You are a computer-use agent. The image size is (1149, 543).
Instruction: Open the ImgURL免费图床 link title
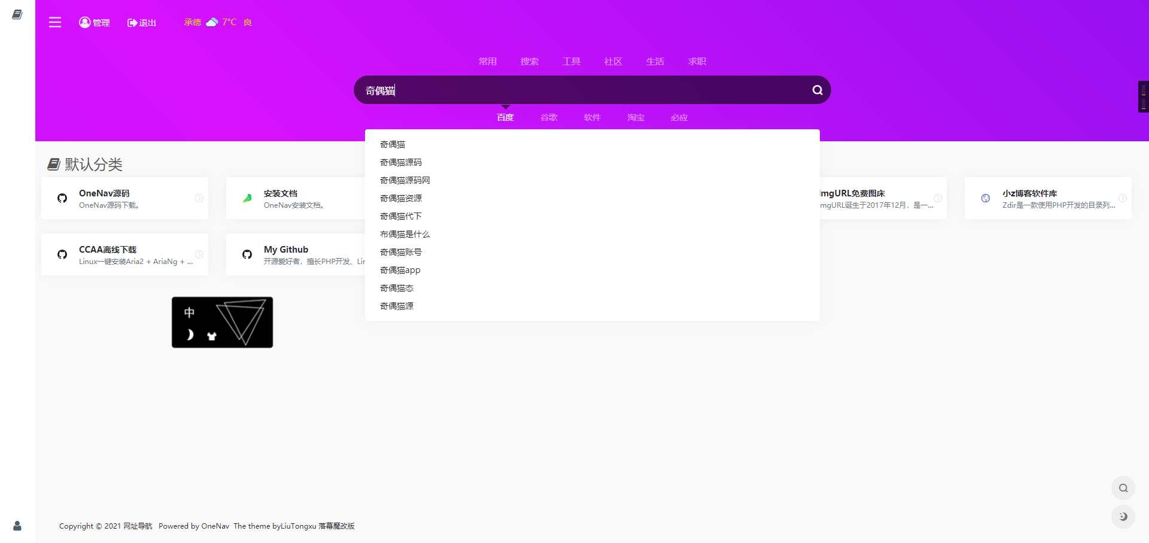click(x=852, y=193)
